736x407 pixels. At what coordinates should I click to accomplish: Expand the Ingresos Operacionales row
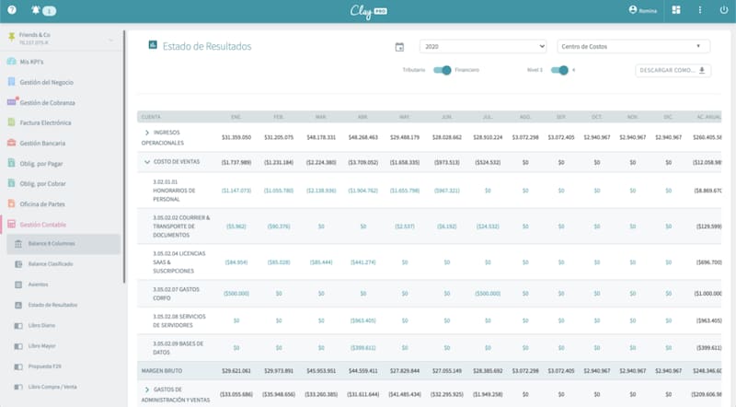pyautogui.click(x=146, y=133)
